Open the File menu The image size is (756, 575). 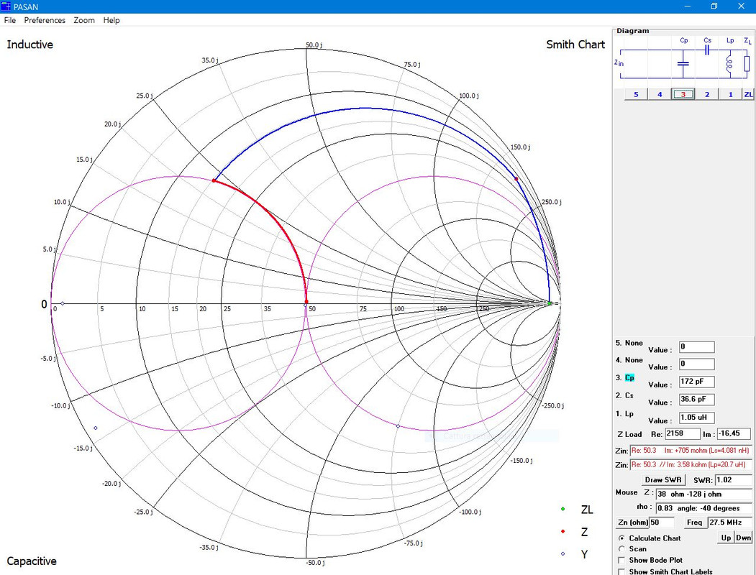coord(9,20)
